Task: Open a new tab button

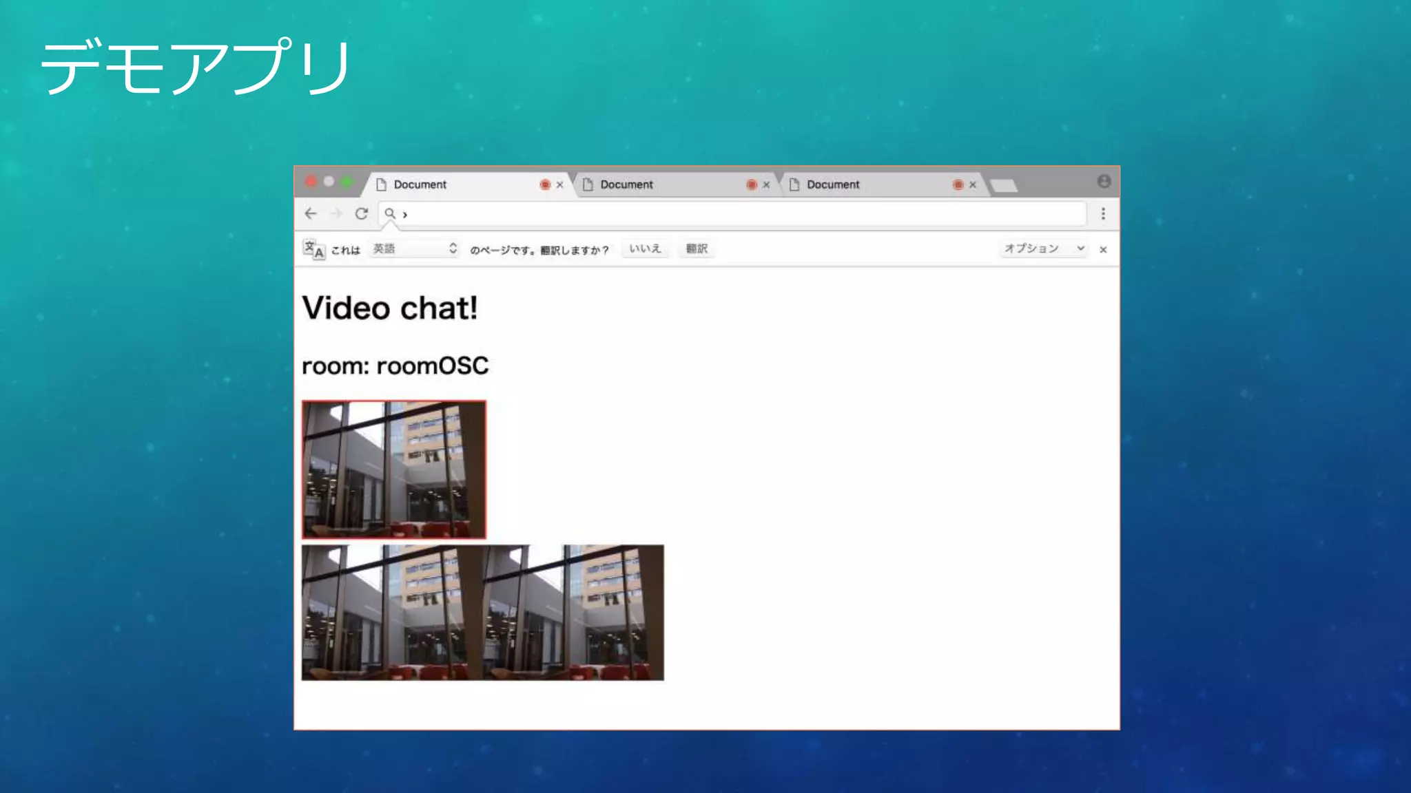Action: (x=1003, y=185)
